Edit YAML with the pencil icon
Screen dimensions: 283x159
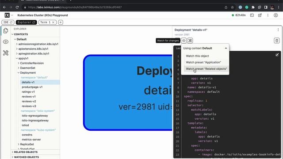point(277,55)
